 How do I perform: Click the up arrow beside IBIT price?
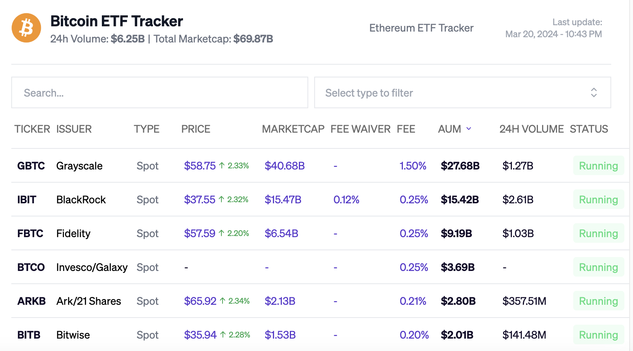coord(222,199)
